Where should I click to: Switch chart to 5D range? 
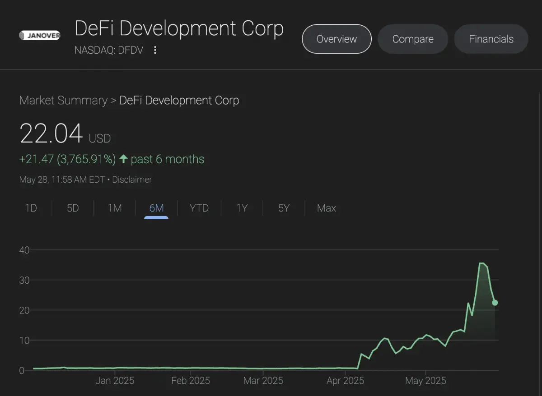pos(73,208)
